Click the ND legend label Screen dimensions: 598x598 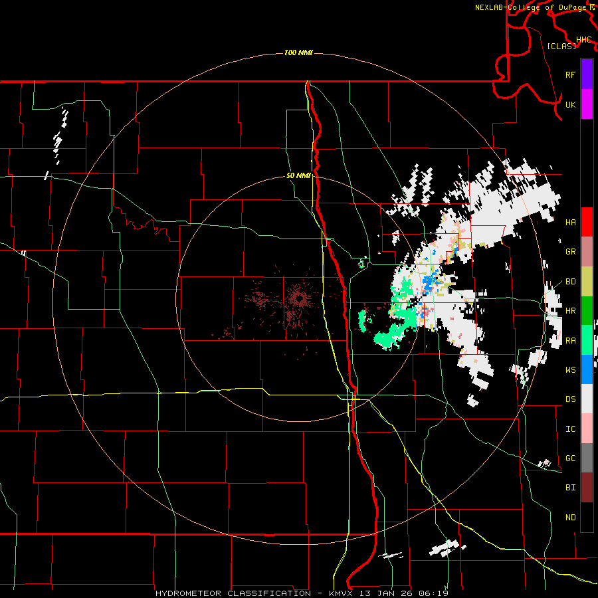coord(570,518)
